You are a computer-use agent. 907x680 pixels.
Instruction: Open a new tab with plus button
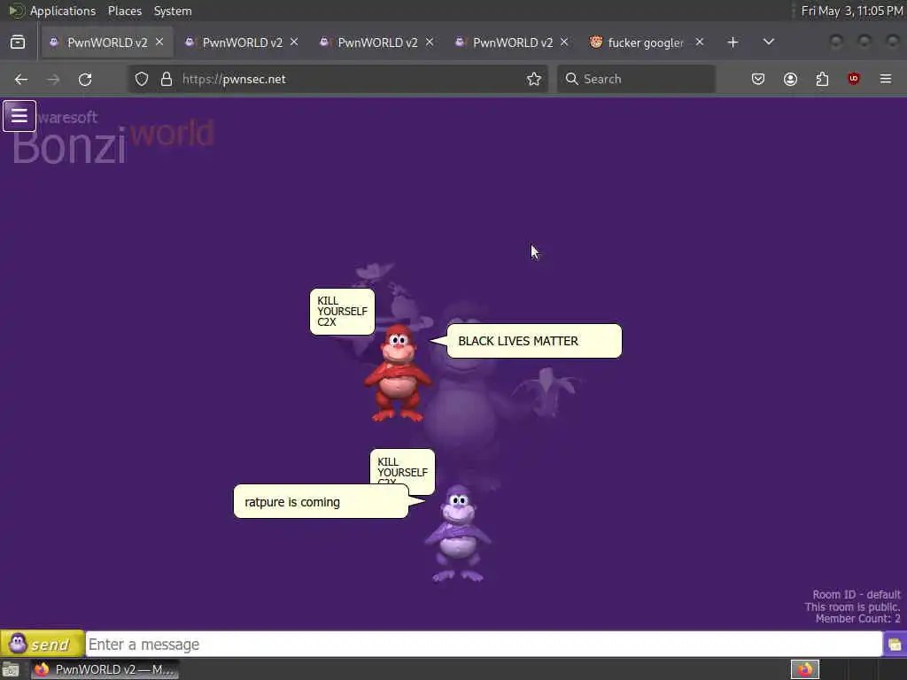(733, 42)
